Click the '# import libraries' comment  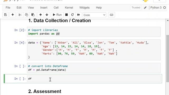[x=43, y=30]
